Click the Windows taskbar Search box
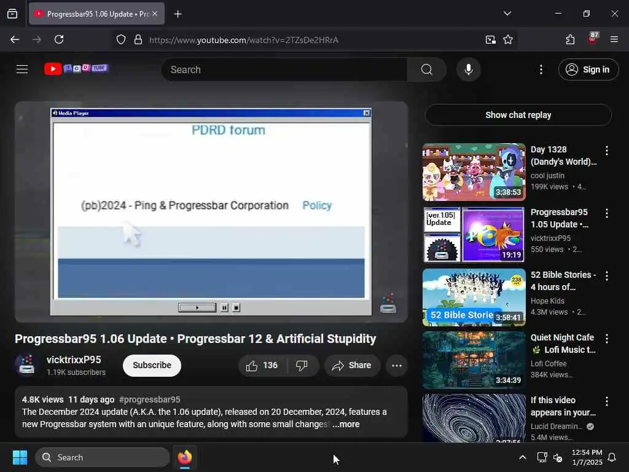 coord(103,457)
